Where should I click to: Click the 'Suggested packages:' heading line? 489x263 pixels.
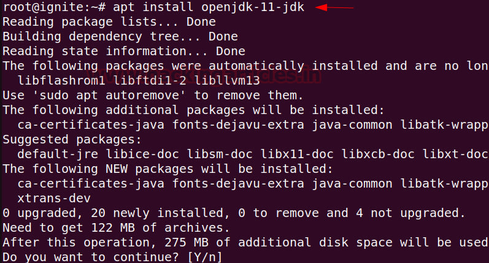72,140
